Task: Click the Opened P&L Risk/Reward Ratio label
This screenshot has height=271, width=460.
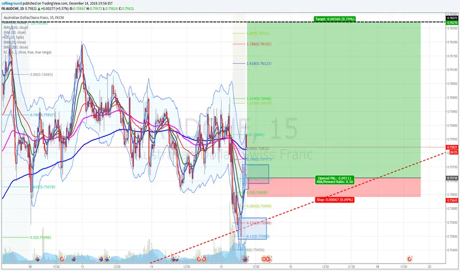Action: tap(335, 180)
